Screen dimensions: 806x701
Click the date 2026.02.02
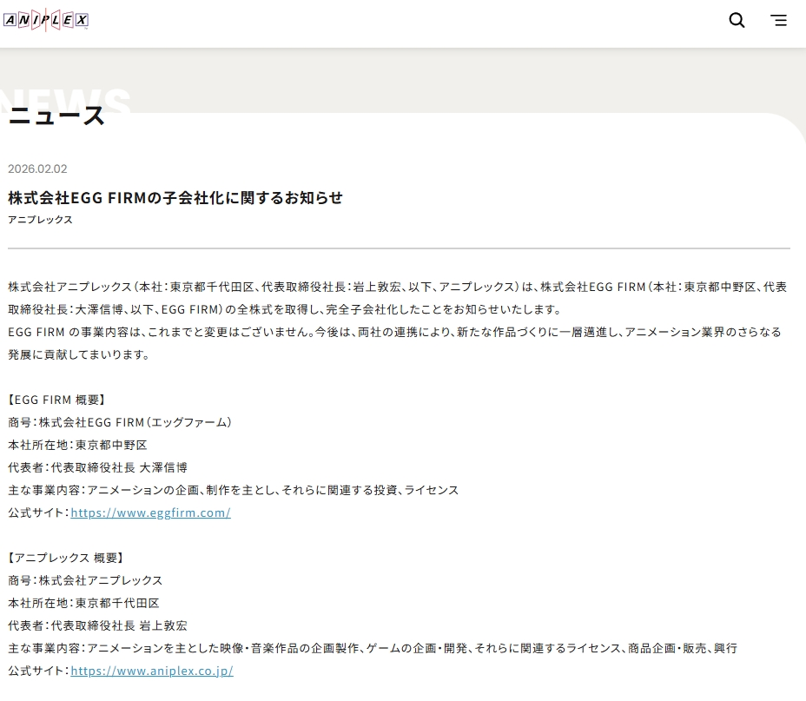[37, 169]
